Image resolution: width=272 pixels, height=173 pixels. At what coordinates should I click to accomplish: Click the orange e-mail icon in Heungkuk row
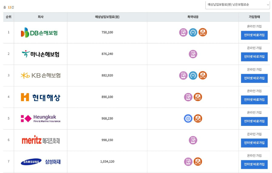coord(198,118)
